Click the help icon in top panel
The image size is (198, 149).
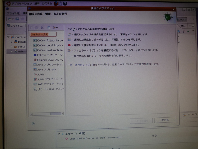pyautogui.click(x=65, y=3)
